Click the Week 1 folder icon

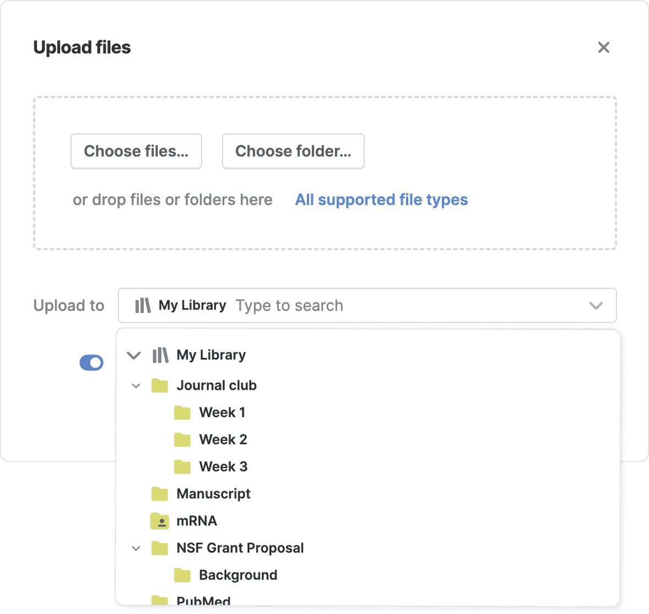(x=182, y=412)
